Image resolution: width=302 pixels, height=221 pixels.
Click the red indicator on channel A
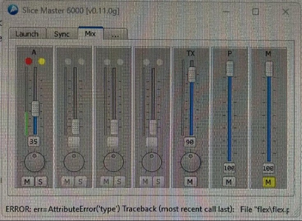coord(29,61)
